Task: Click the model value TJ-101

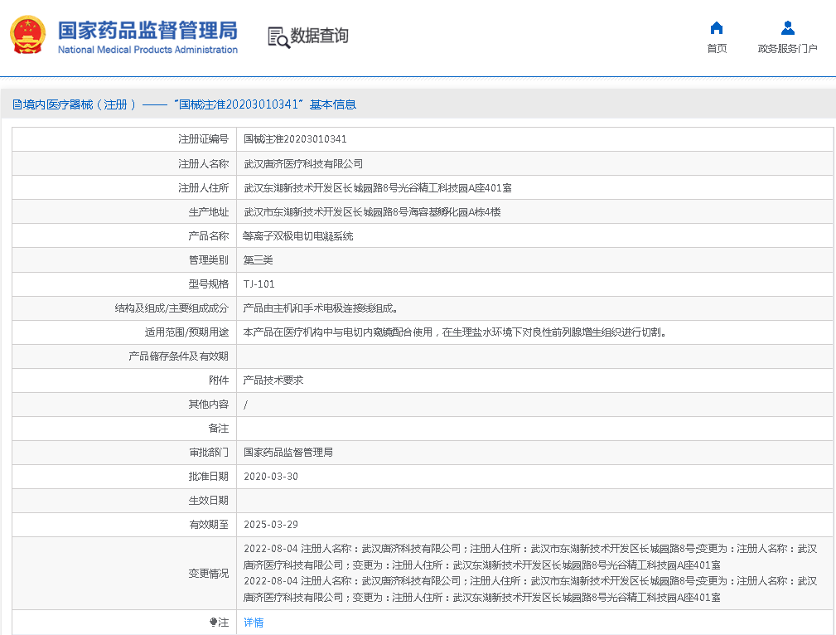Action: coord(259,284)
